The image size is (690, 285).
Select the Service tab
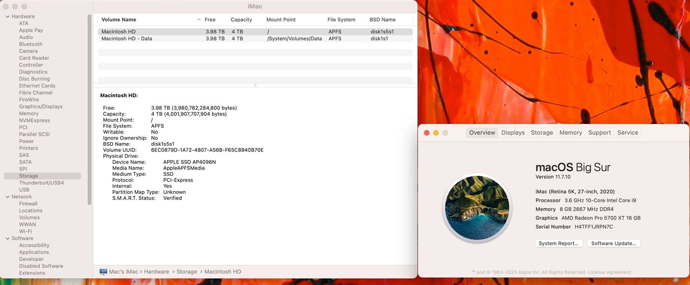tap(627, 132)
